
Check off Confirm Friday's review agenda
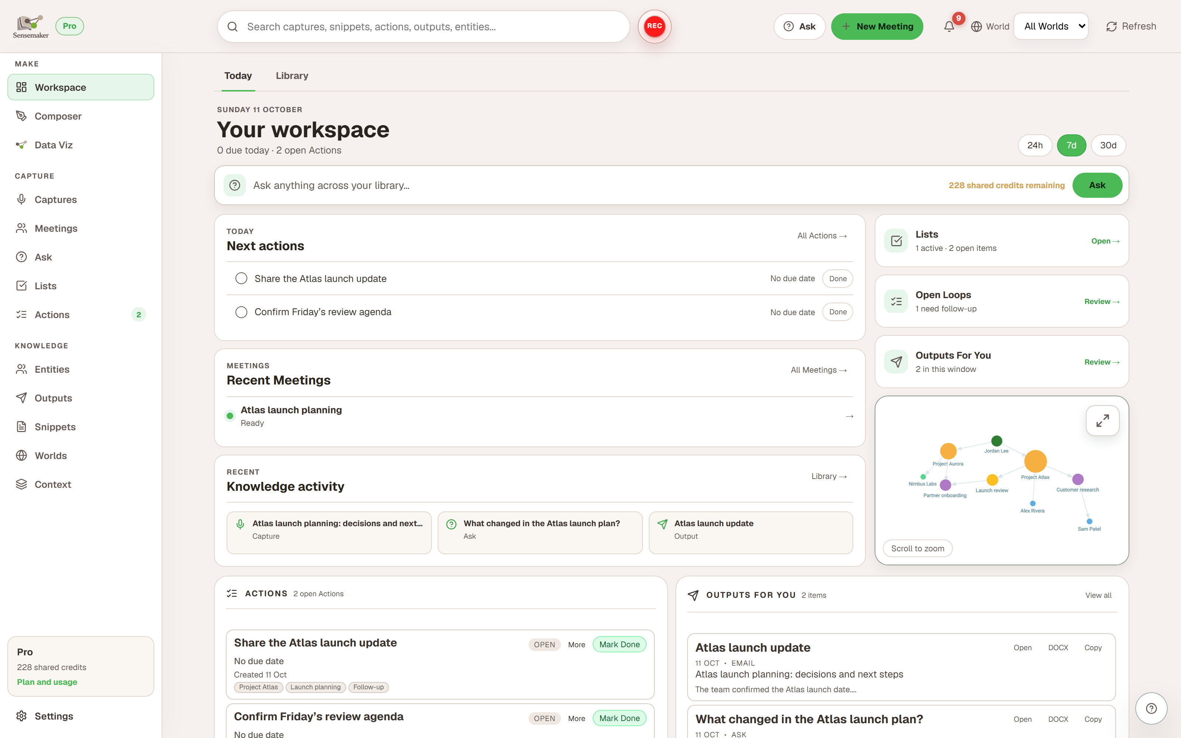point(241,312)
